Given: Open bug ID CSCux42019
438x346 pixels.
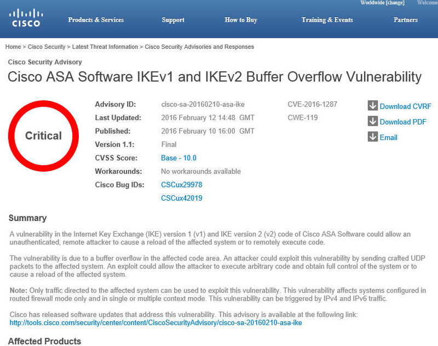Looking at the screenshot, I should [x=181, y=198].
